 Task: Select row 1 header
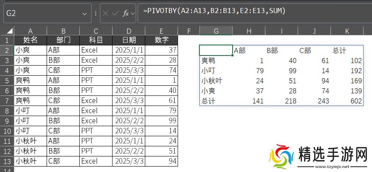click(x=7, y=40)
